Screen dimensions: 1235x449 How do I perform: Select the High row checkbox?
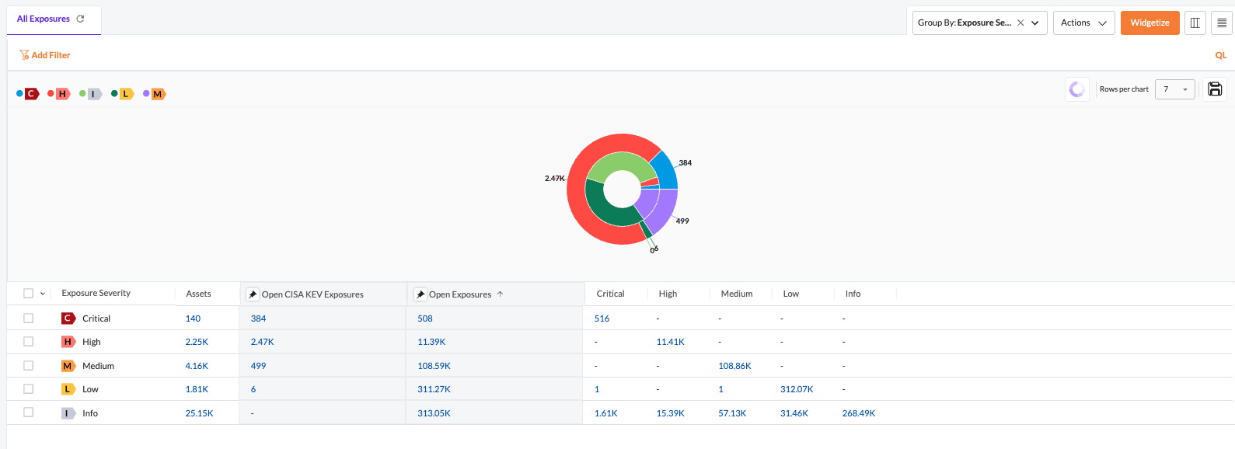click(x=29, y=342)
